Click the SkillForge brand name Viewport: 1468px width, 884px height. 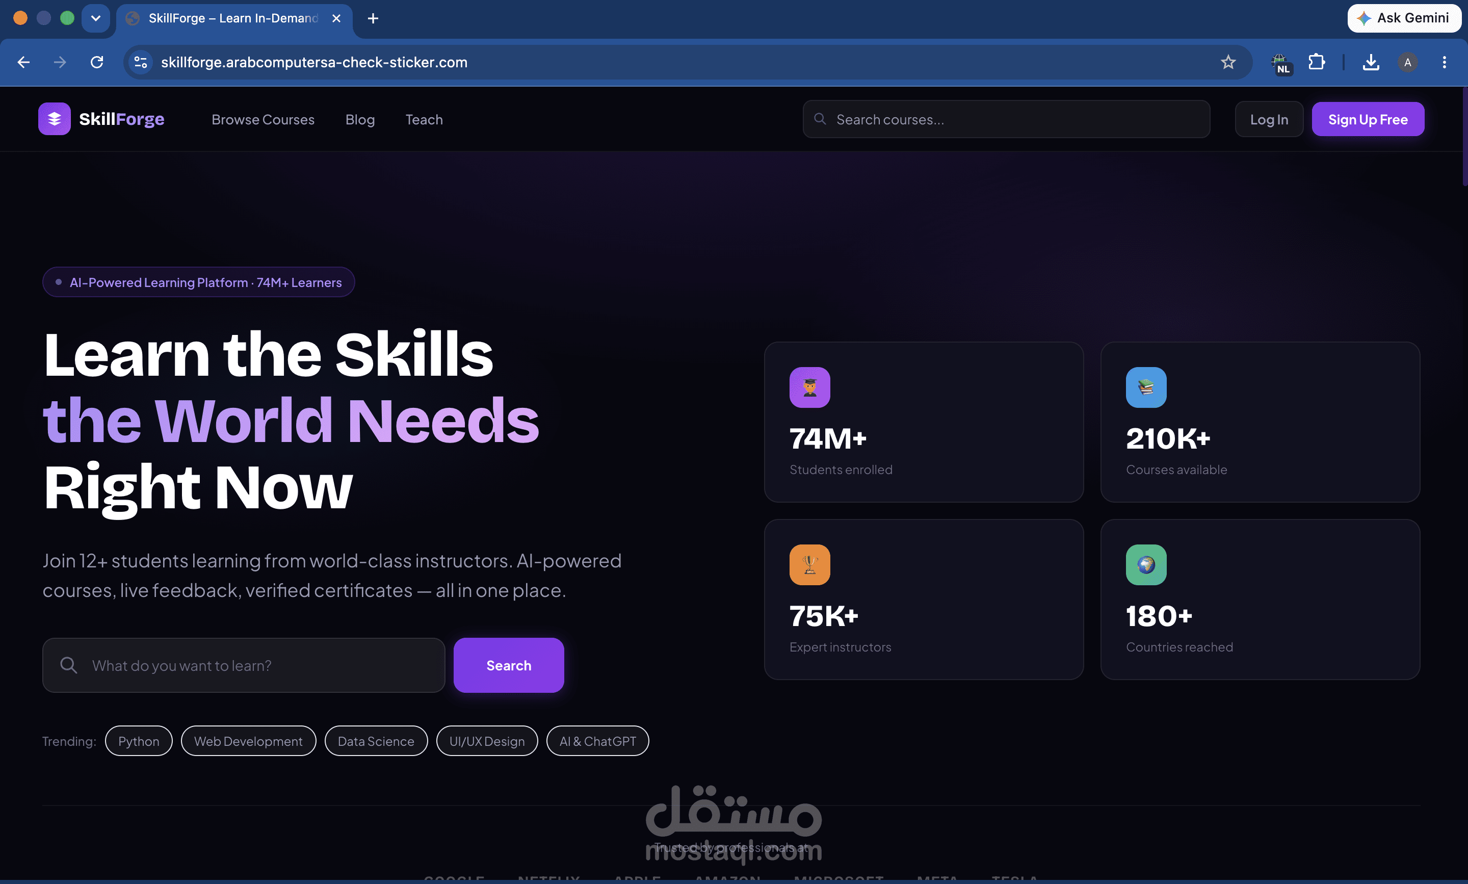(x=121, y=119)
